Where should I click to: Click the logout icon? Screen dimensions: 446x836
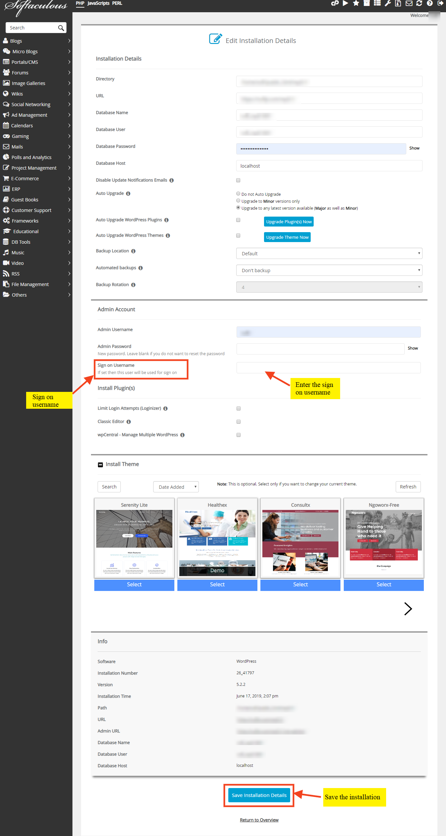pyautogui.click(x=440, y=3)
